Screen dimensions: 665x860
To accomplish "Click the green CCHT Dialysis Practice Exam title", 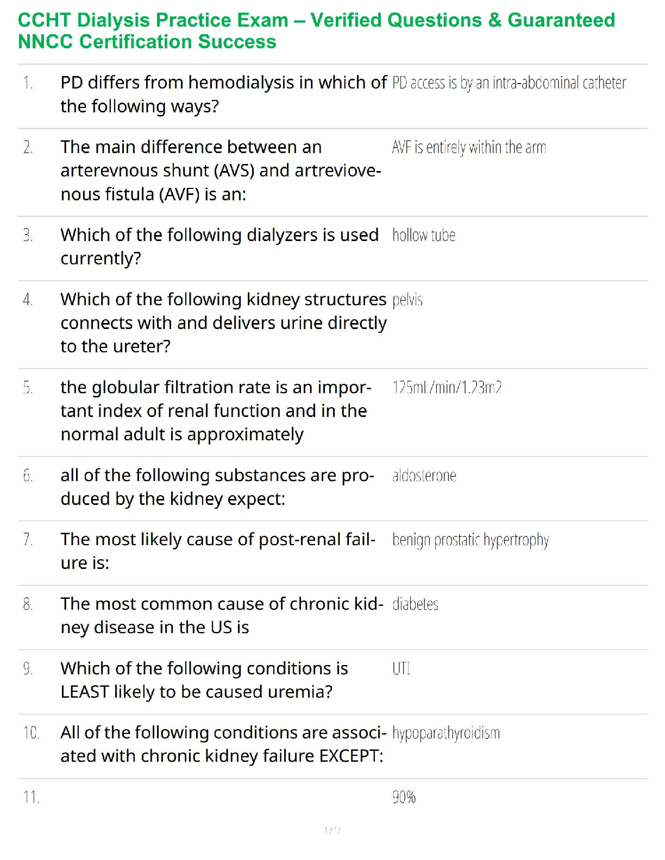I will coord(316,31).
